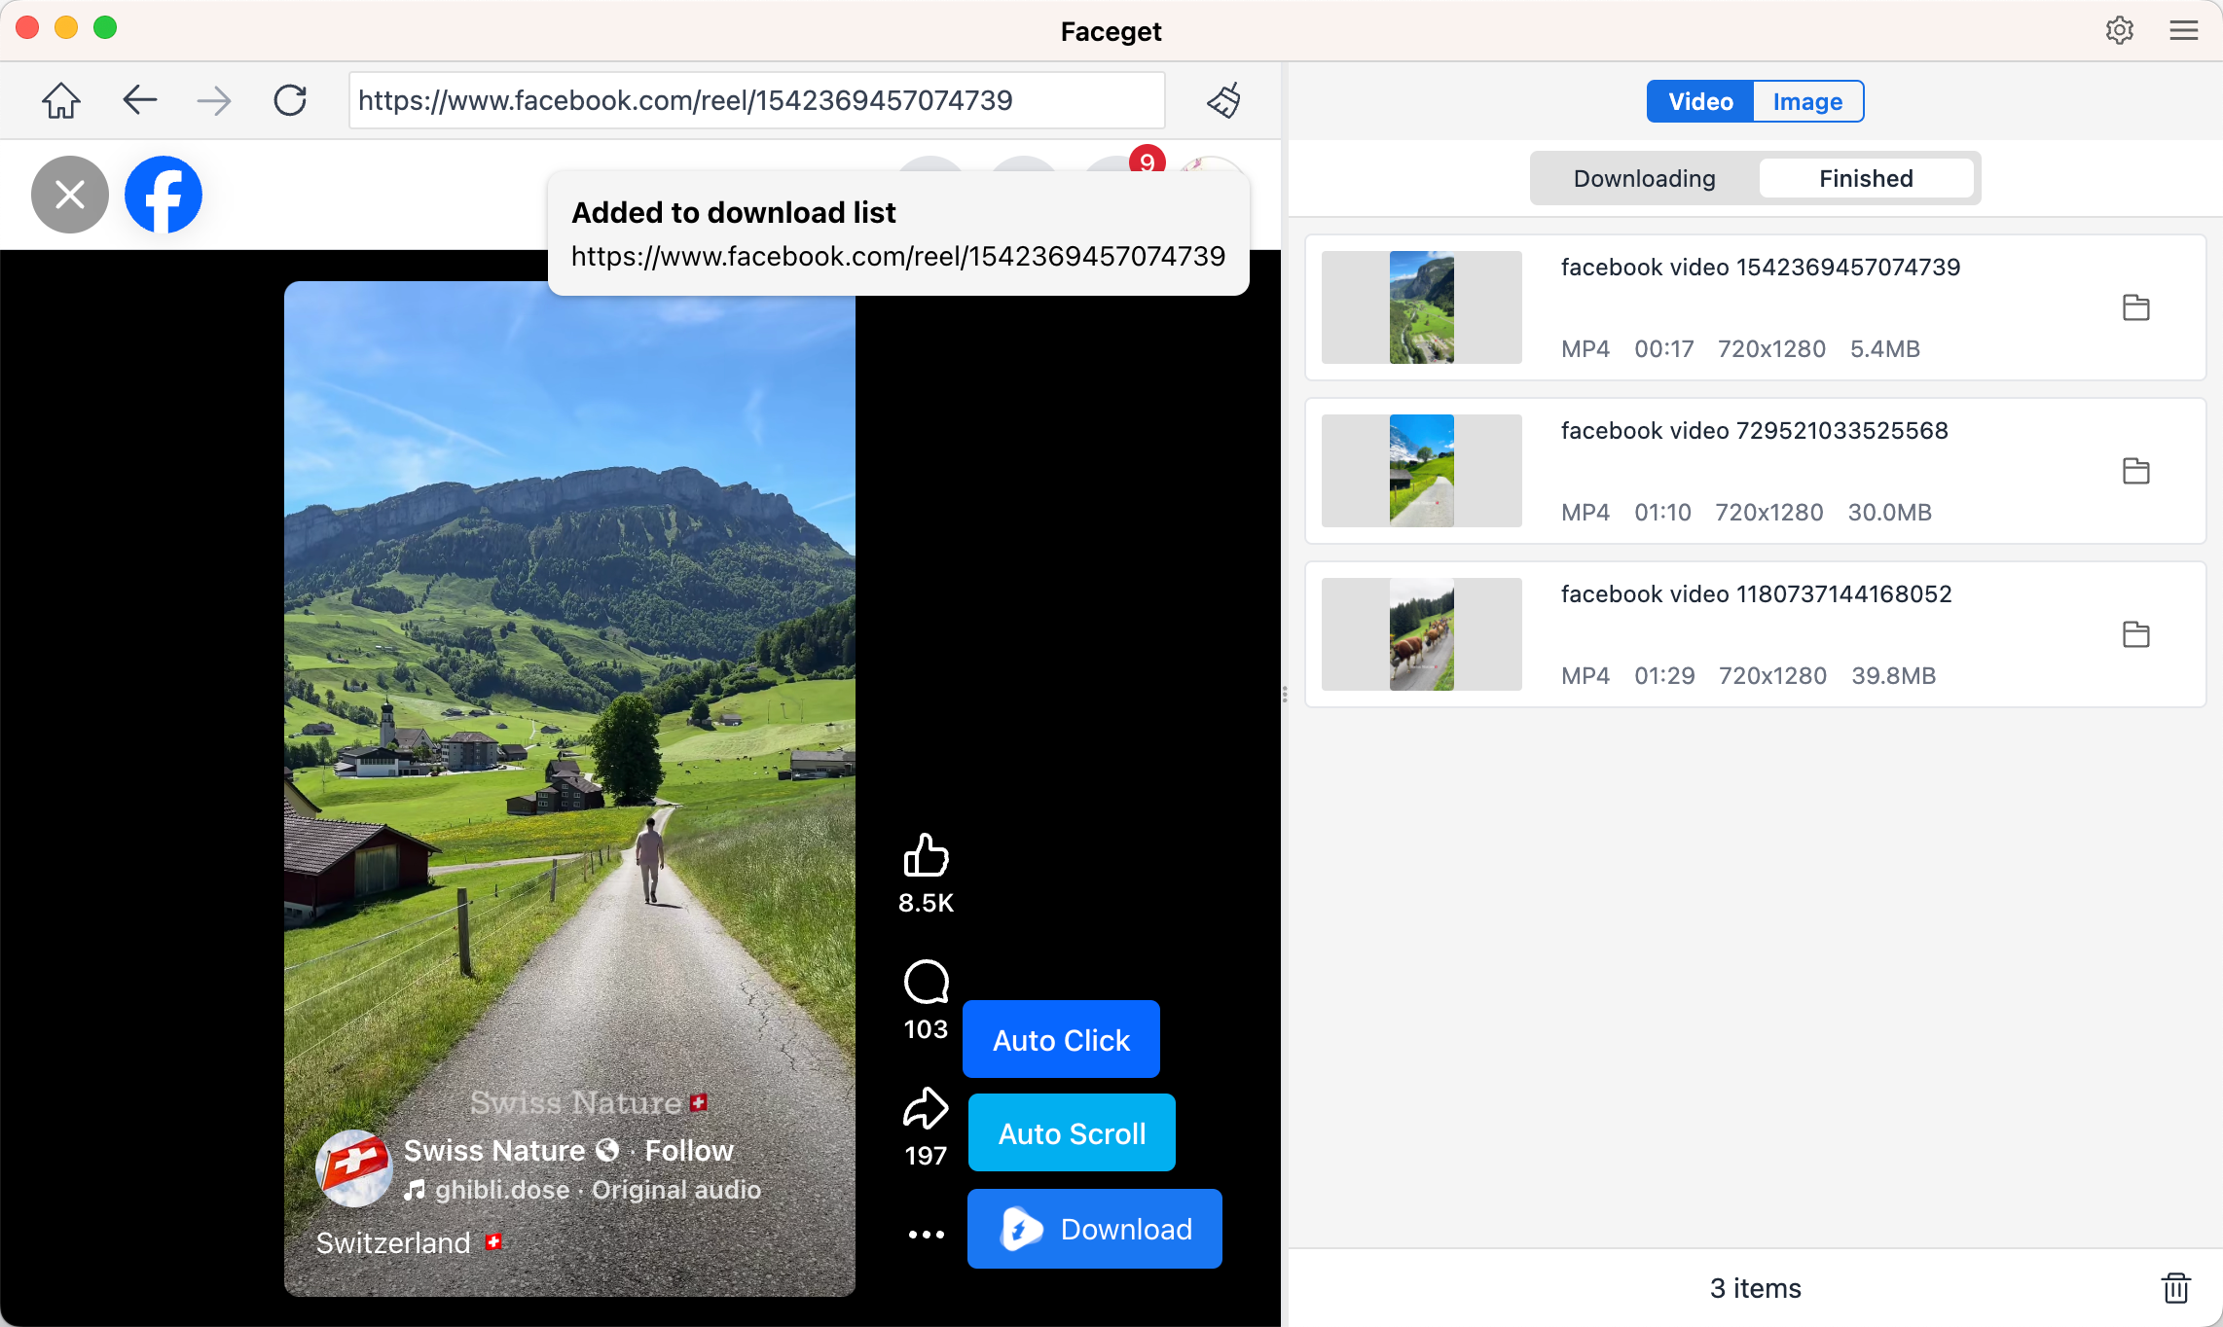
Task: Switch to the Image tab
Action: coord(1807,101)
